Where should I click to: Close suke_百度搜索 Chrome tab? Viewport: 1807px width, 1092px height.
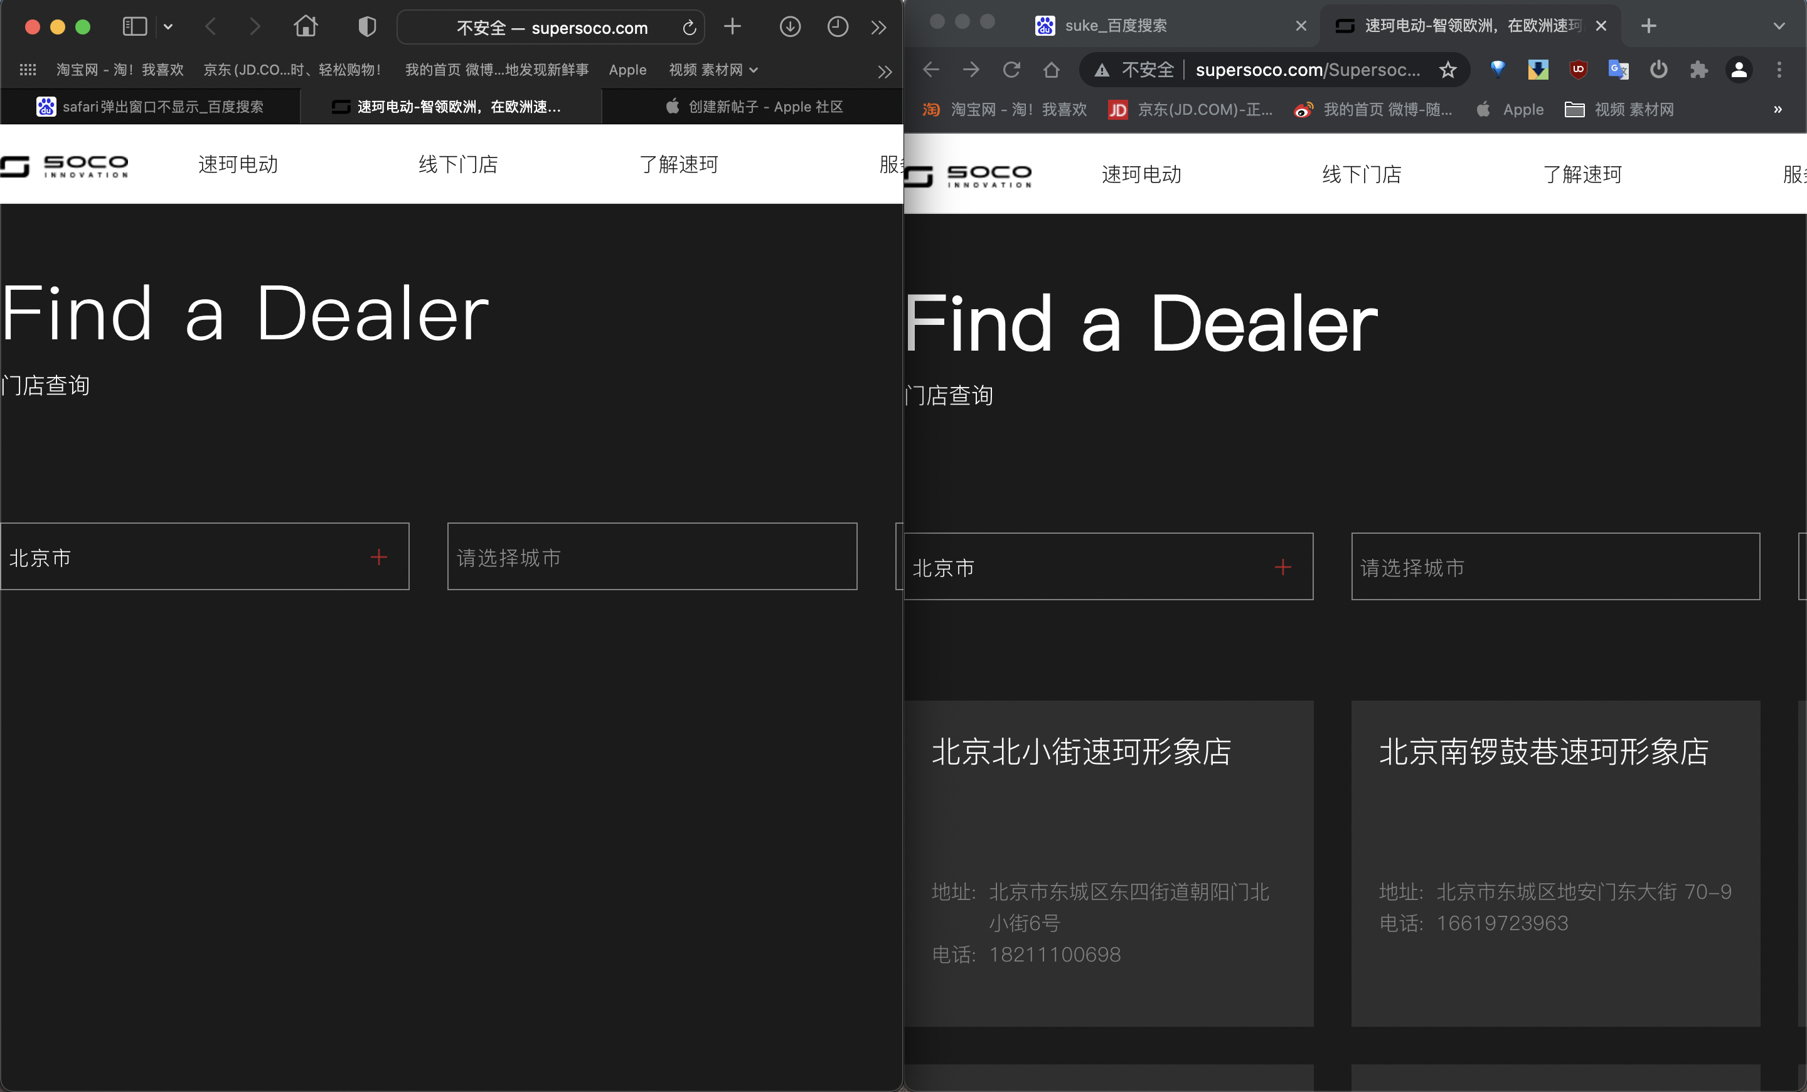point(1301,26)
